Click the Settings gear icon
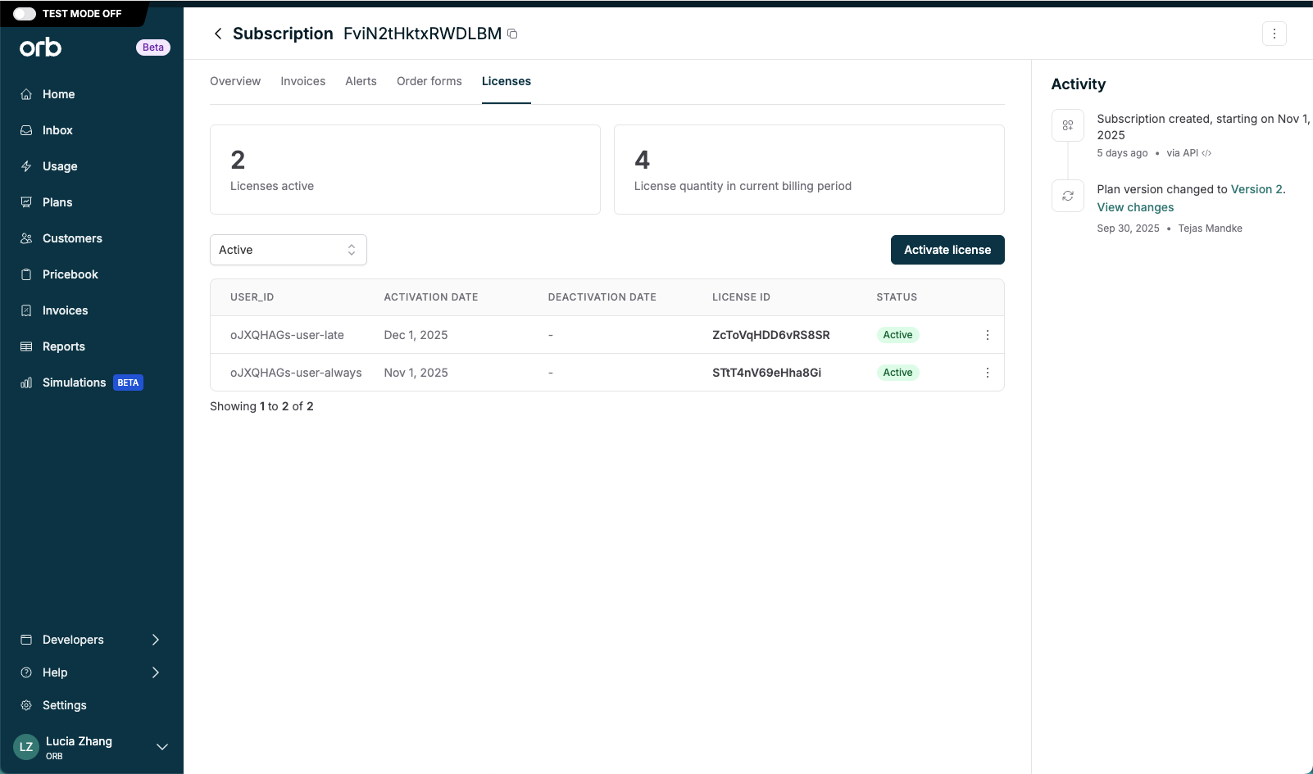Viewport: 1313px width, 774px height. 26,705
